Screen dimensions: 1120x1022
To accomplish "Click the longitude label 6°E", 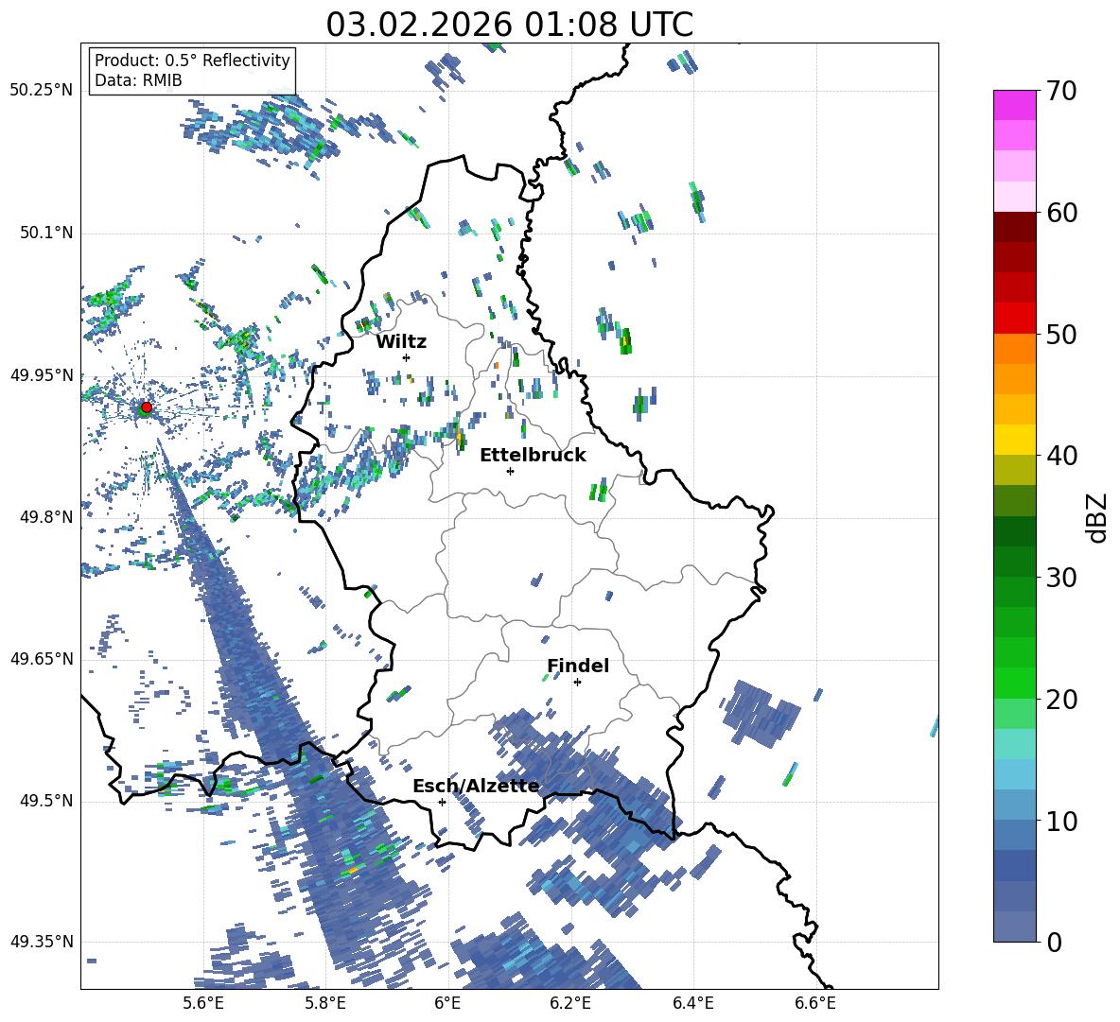I will [447, 1003].
